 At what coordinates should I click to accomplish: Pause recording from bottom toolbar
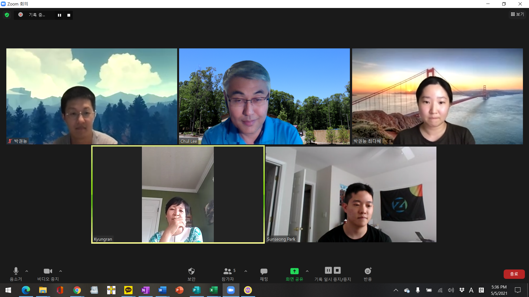(328, 270)
